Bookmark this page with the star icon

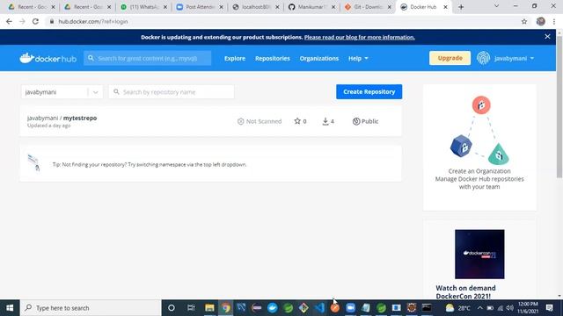524,21
